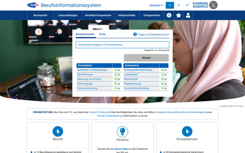Add Ladetätigkeit with plus icon

point(163,75)
